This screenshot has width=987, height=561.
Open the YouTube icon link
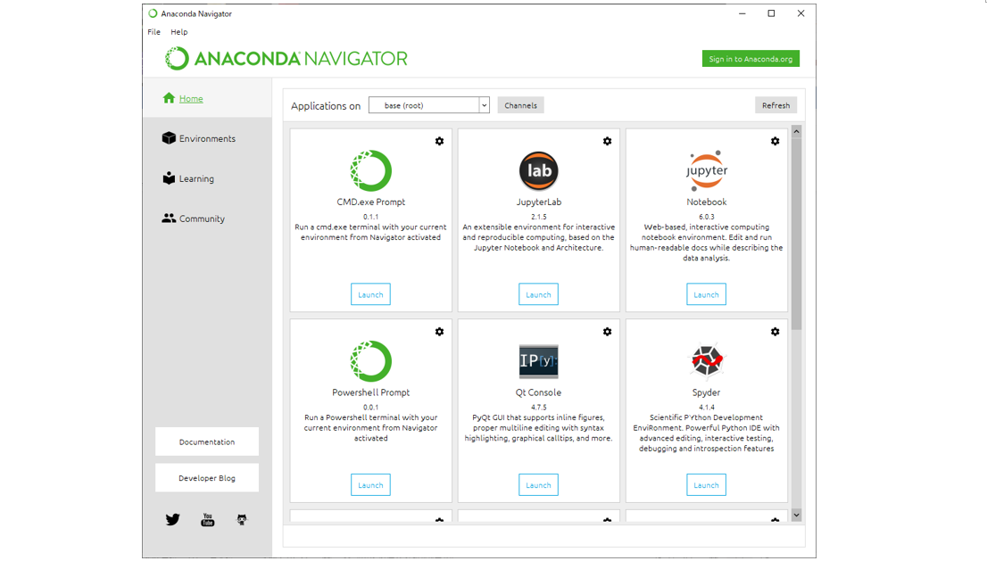click(207, 519)
